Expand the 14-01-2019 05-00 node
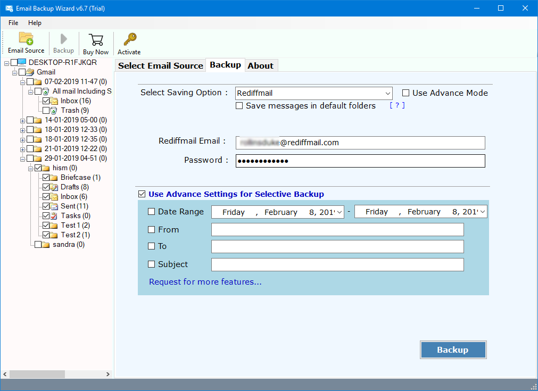The height and width of the screenshot is (391, 538). (22, 121)
